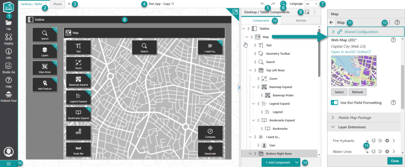Viewport: 405px width, 167px height.
Task: Toggle Use Esri Field Formatting switch
Action: click(x=334, y=102)
